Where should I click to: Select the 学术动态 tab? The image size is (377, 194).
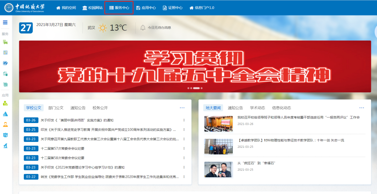coord(257,108)
